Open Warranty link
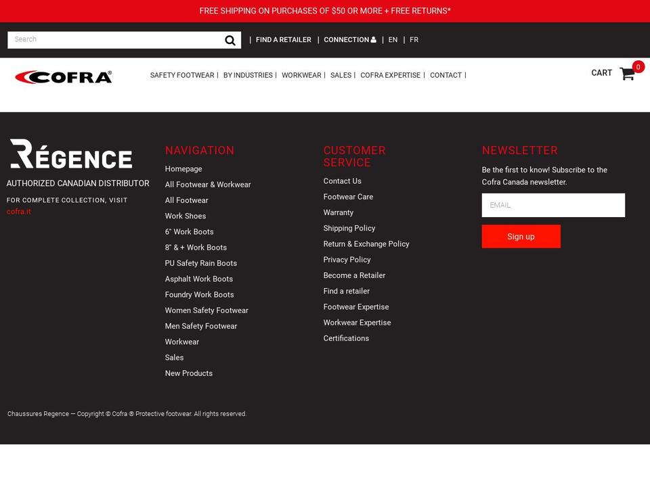Image resolution: width=650 pixels, height=487 pixels. pyautogui.click(x=339, y=212)
